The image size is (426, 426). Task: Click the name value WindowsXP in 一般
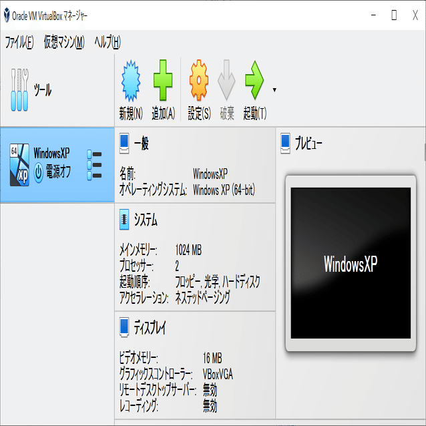pyautogui.click(x=210, y=174)
